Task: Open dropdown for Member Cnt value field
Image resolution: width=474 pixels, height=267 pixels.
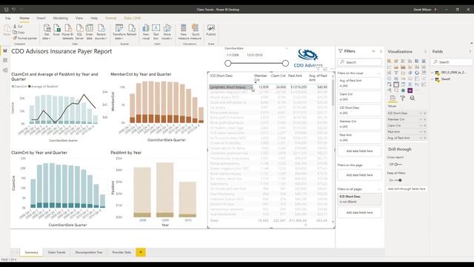Action: [x=421, y=119]
